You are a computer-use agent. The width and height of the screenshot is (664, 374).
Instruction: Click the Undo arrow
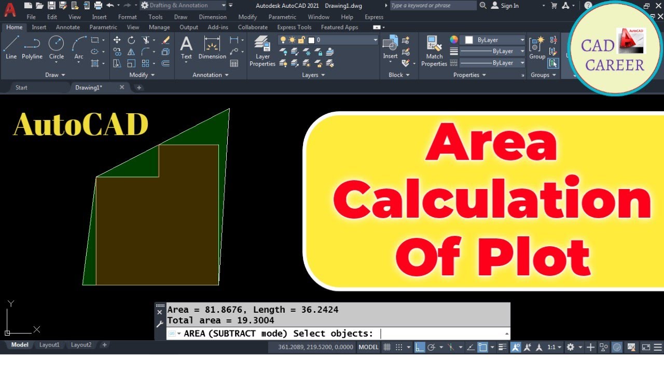[x=110, y=5]
